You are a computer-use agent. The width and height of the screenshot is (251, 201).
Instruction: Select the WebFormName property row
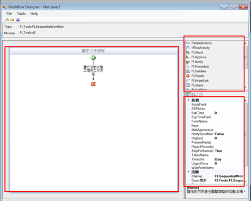pyautogui.click(x=217, y=168)
